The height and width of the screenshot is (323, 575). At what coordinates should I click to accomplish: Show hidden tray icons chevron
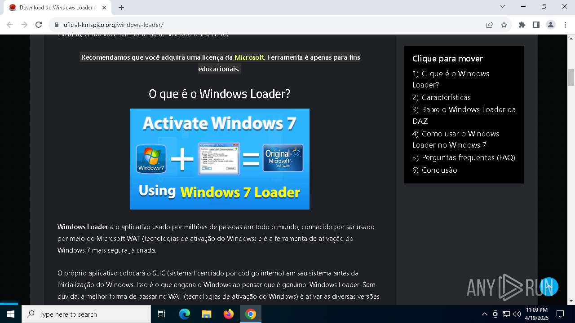pos(484,314)
